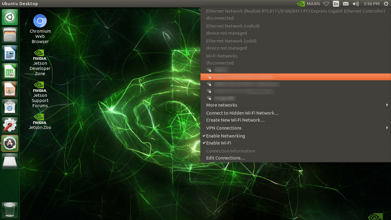Toggle the Enable Wi-Fi checkbox

[295, 143]
